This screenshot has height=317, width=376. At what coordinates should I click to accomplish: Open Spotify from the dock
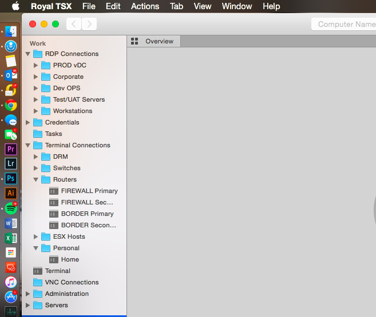click(11, 208)
